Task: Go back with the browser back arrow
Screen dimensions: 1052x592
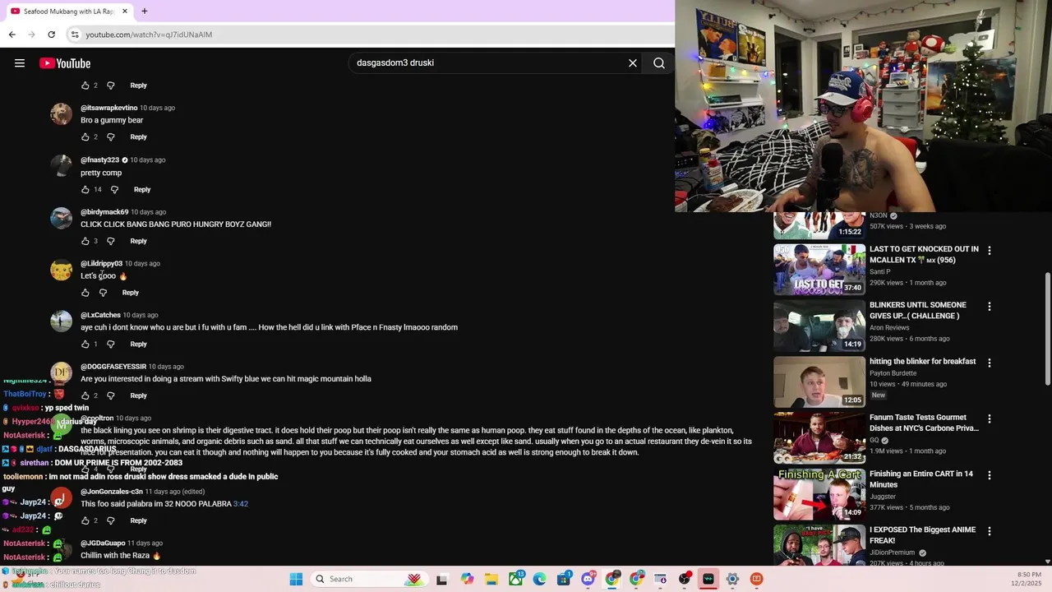Action: tap(12, 35)
